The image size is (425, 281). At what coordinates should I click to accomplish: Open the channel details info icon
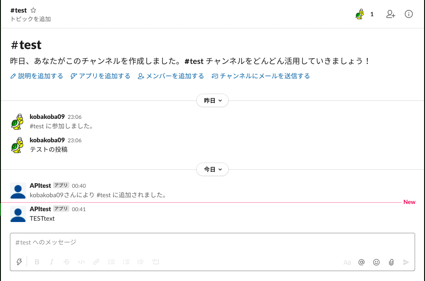409,14
